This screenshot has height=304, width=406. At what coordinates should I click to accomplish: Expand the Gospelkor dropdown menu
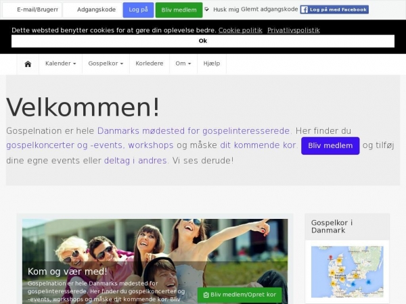click(106, 64)
